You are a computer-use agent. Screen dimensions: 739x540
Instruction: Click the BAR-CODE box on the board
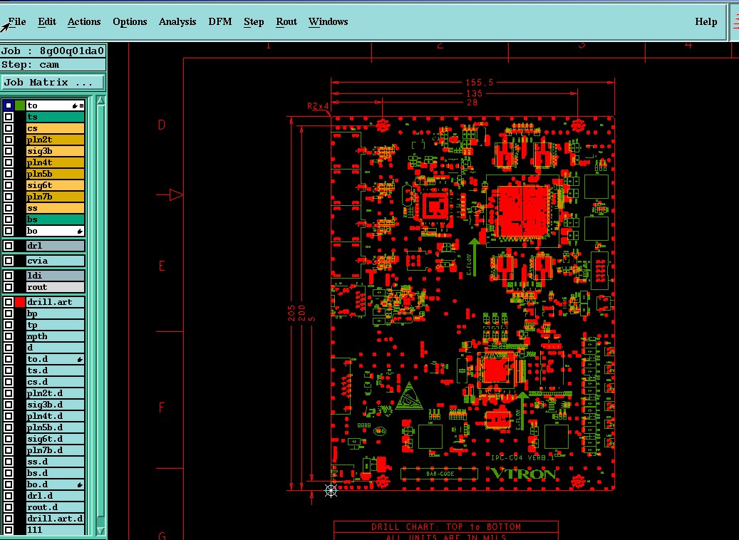[x=439, y=474]
